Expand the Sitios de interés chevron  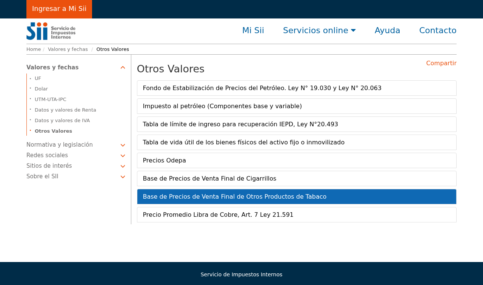click(x=123, y=166)
